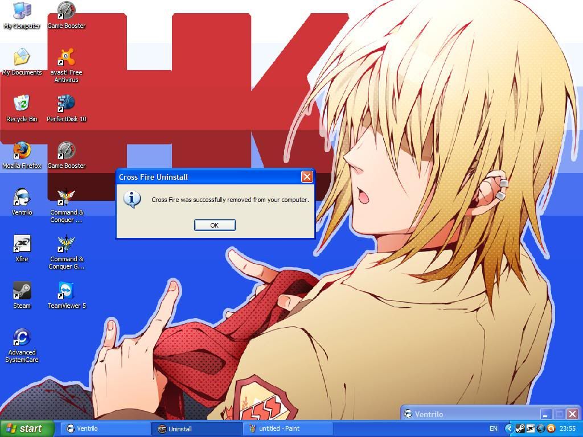Open the EN language bar selector
This screenshot has height=437, width=583.
(x=493, y=428)
